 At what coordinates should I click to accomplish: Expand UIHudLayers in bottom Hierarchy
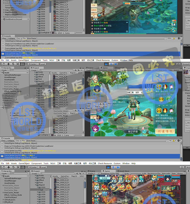[3, 200]
